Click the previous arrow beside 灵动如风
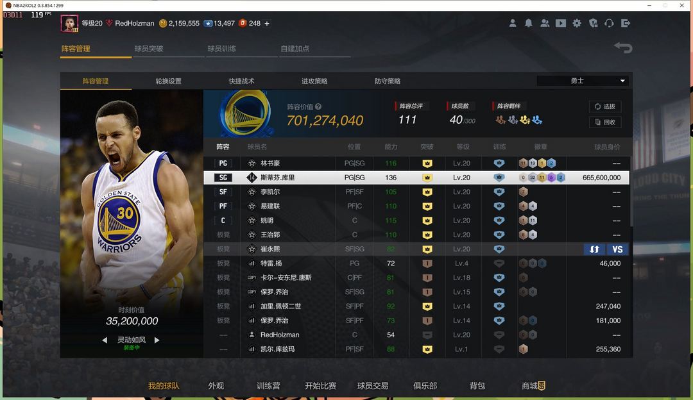 [105, 340]
